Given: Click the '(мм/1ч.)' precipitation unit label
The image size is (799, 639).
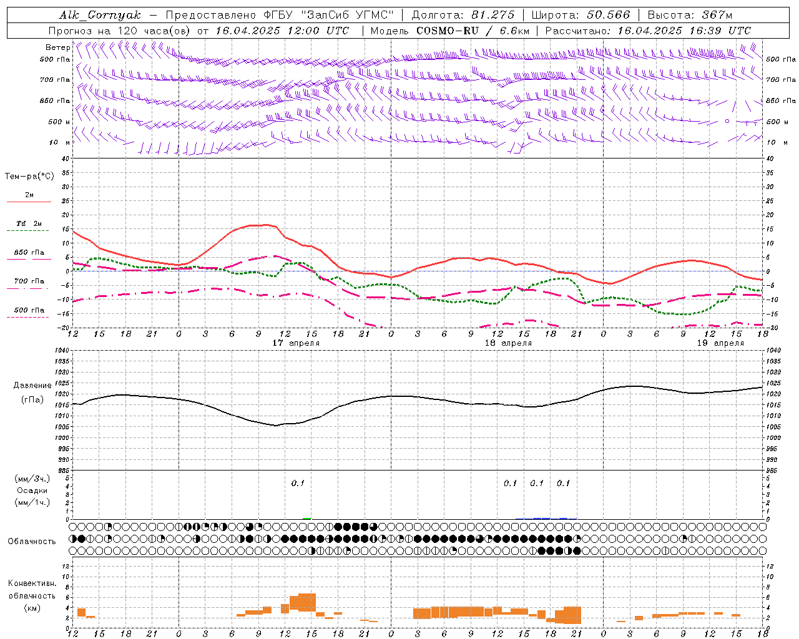Looking at the screenshot, I should click(32, 502).
